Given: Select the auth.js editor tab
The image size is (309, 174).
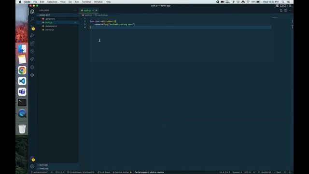Looking at the screenshot, I should [x=88, y=10].
